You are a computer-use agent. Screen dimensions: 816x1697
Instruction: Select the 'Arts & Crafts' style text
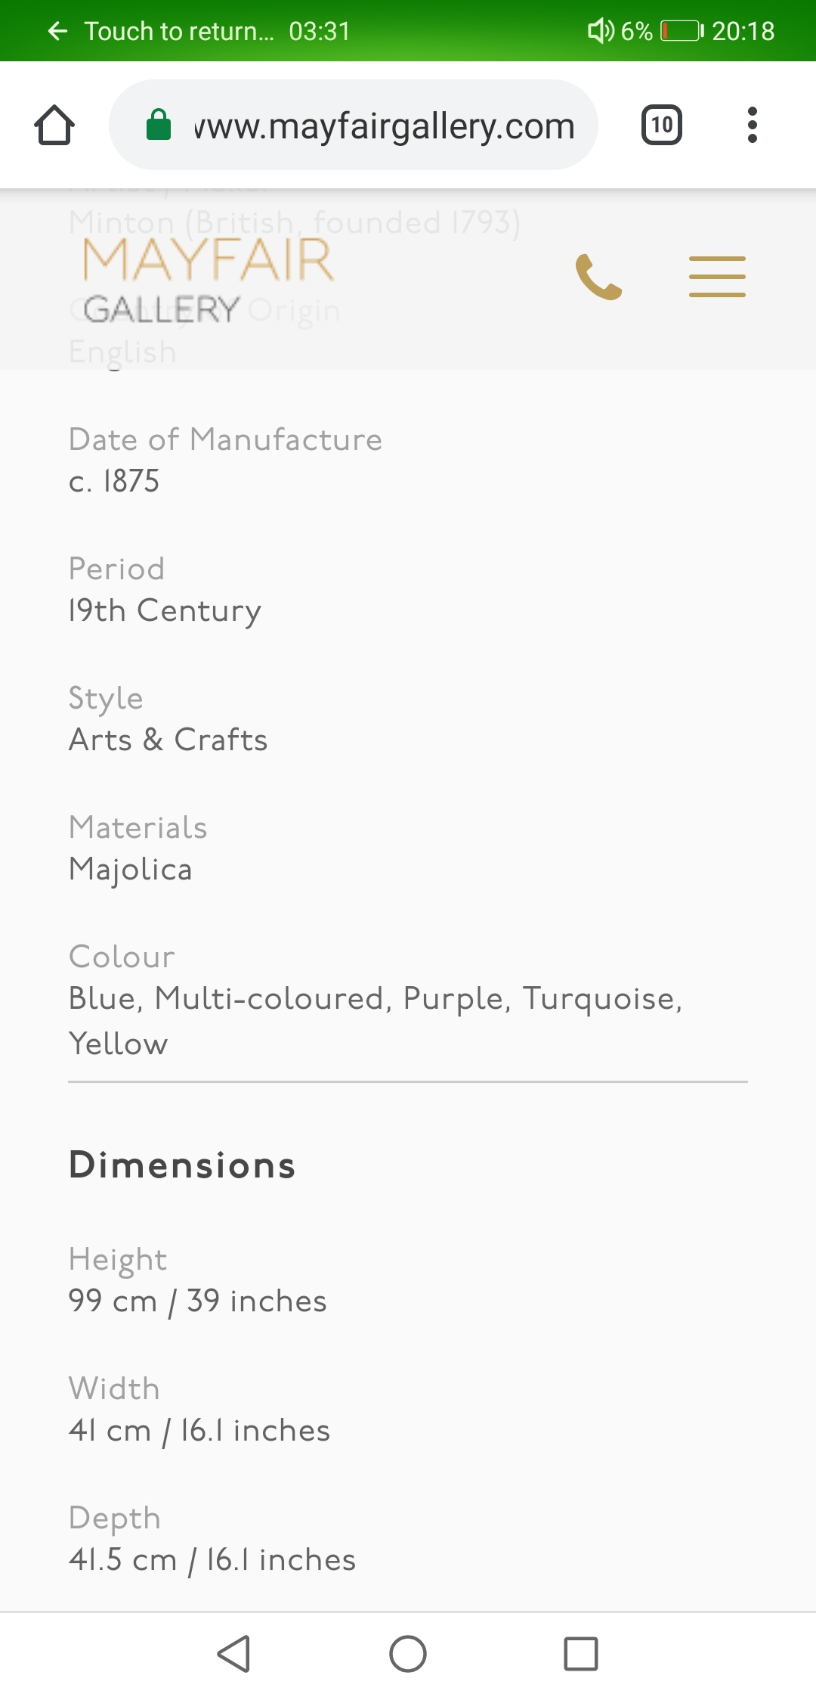coord(168,740)
